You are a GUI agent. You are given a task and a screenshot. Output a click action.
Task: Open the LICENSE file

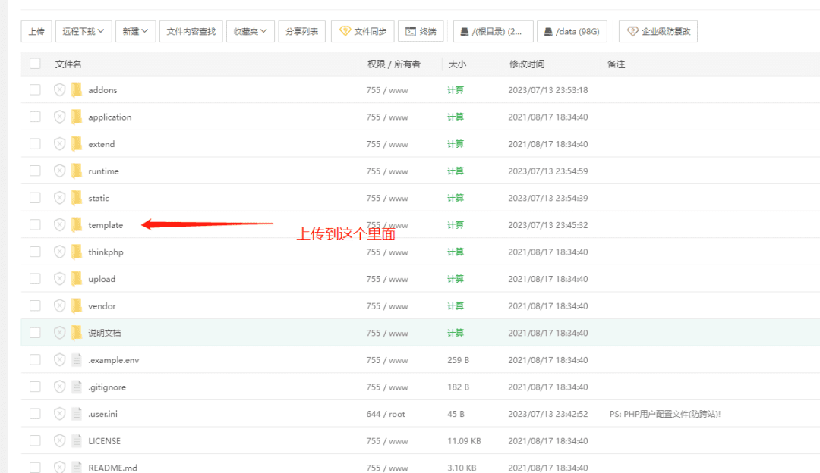point(105,440)
